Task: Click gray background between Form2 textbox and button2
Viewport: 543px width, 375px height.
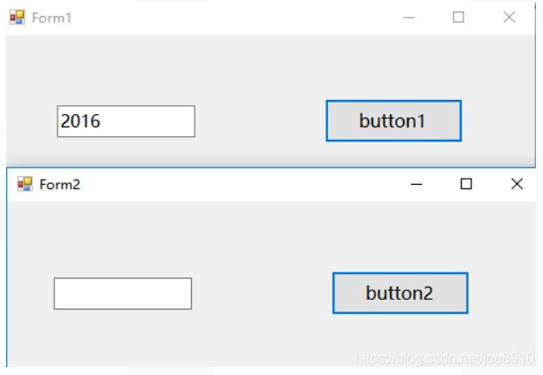Action: pyautogui.click(x=263, y=294)
